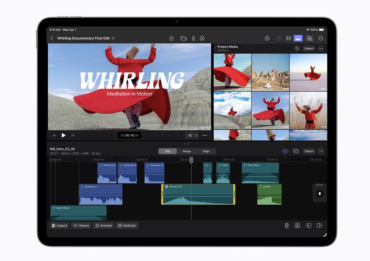370x261 pixels.
Task: Tap the Project Media heading
Action: click(x=227, y=47)
